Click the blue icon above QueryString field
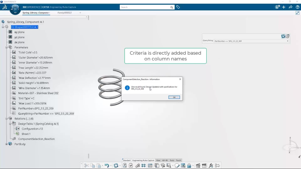This screenshot has height=169, width=301. click(x=283, y=36)
